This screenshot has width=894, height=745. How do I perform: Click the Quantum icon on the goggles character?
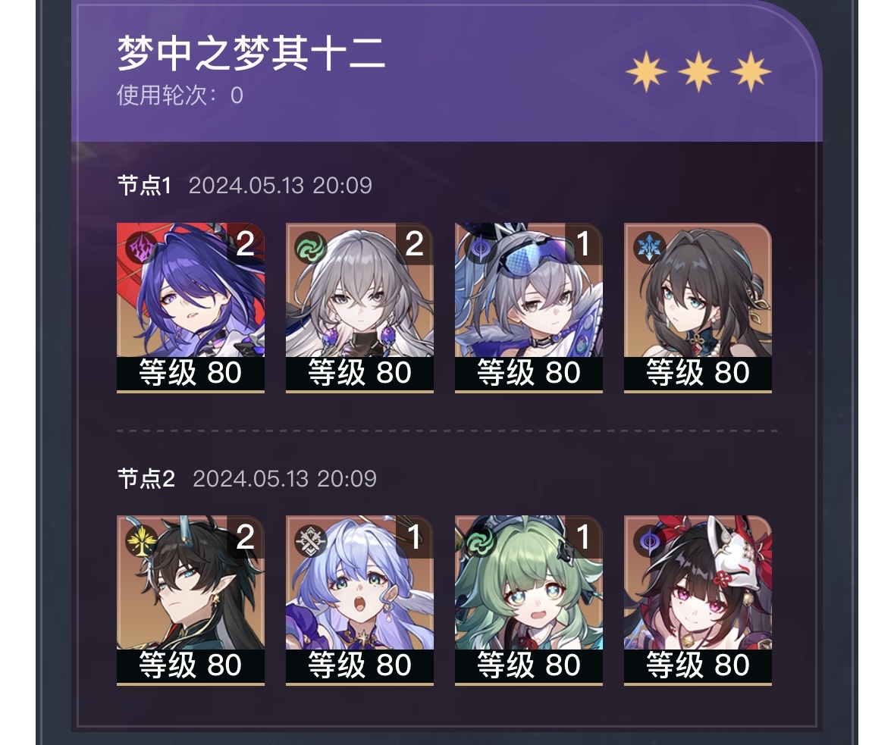click(479, 248)
